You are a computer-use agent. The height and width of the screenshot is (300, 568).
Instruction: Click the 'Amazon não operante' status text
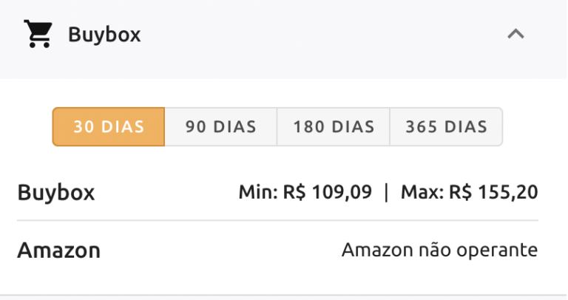click(439, 250)
